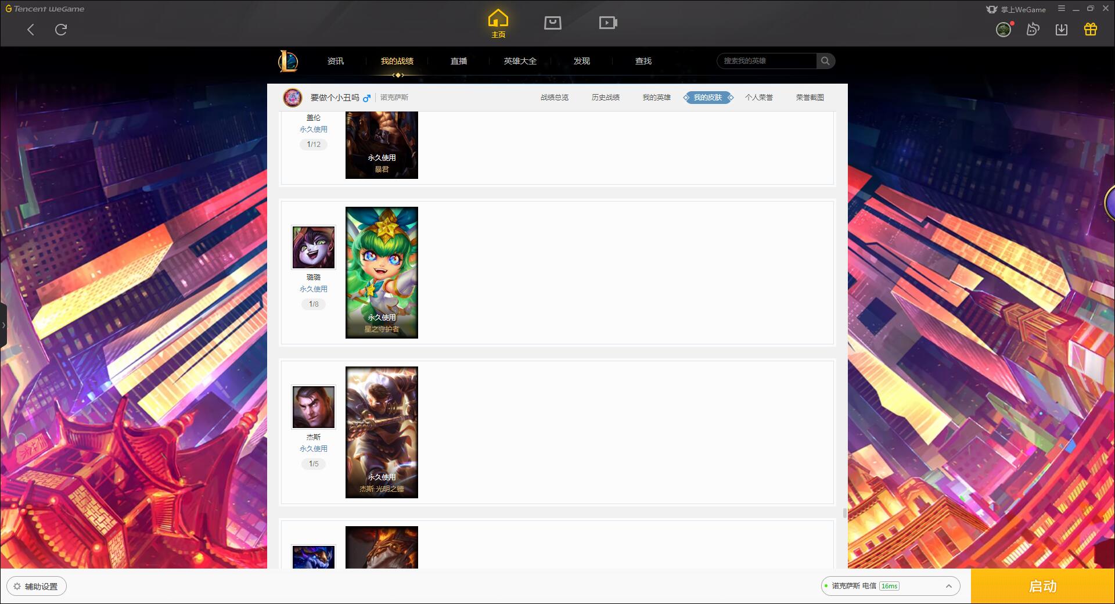Viewport: 1115px width, 604px height.
Task: Click the user avatar in header
Action: [1003, 30]
